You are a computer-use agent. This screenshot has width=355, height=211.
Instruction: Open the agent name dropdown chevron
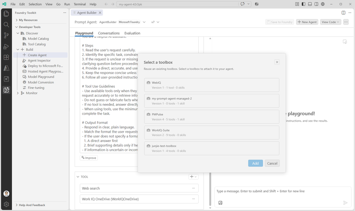[x=144, y=22]
